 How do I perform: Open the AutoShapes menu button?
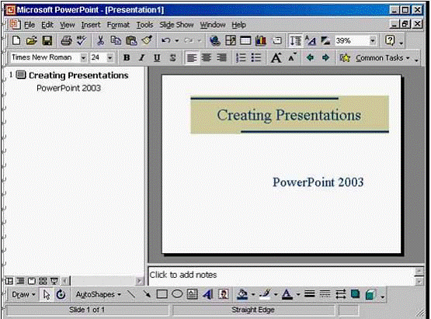[x=99, y=294]
